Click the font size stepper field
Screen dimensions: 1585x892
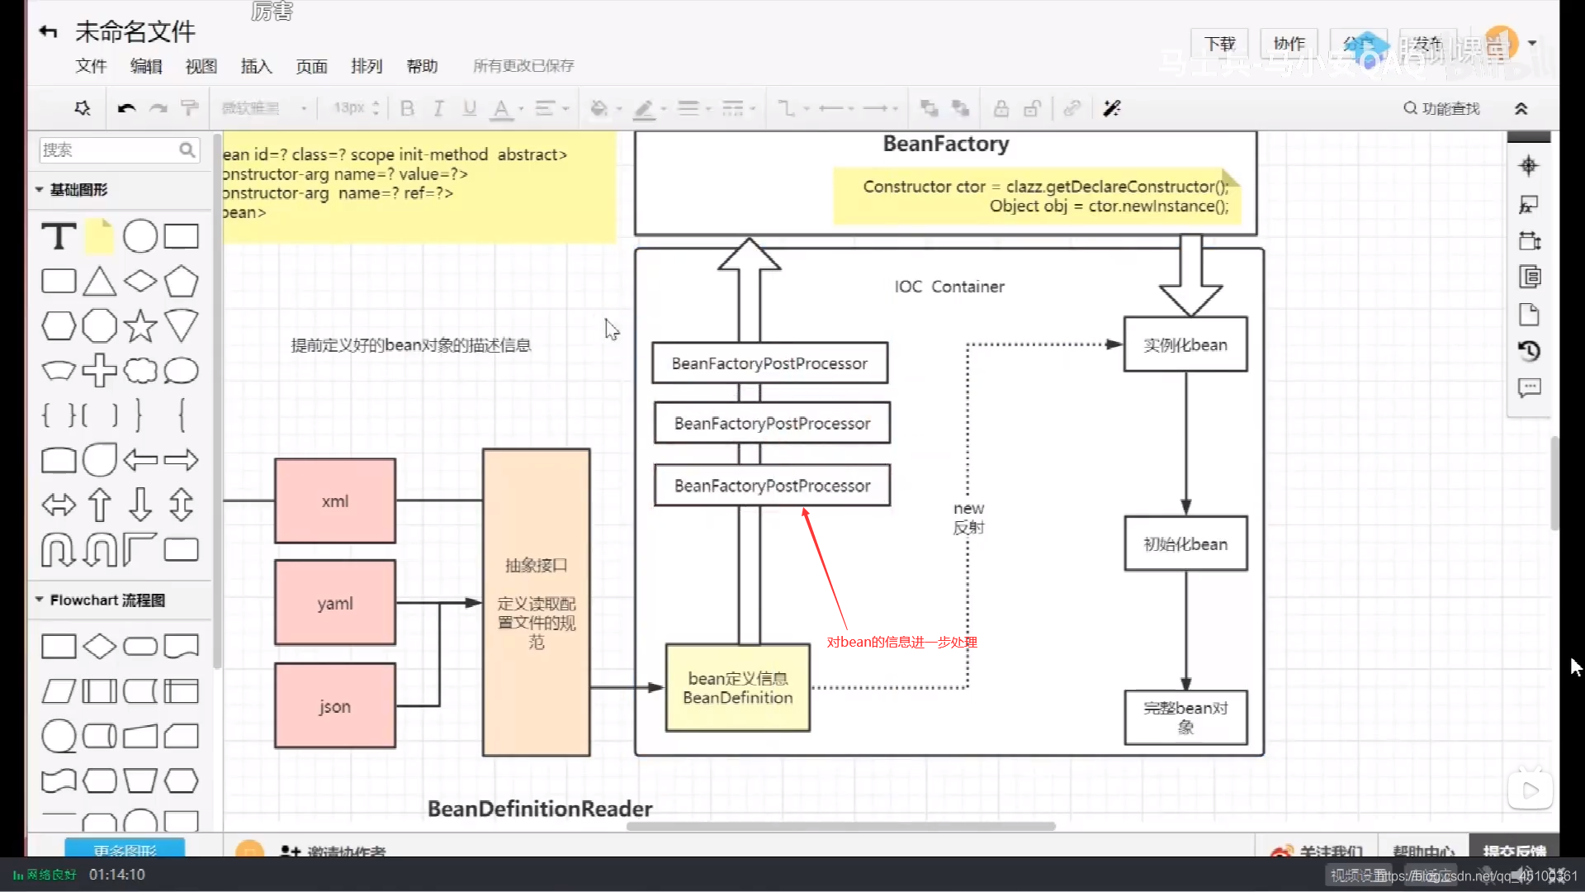pos(356,108)
